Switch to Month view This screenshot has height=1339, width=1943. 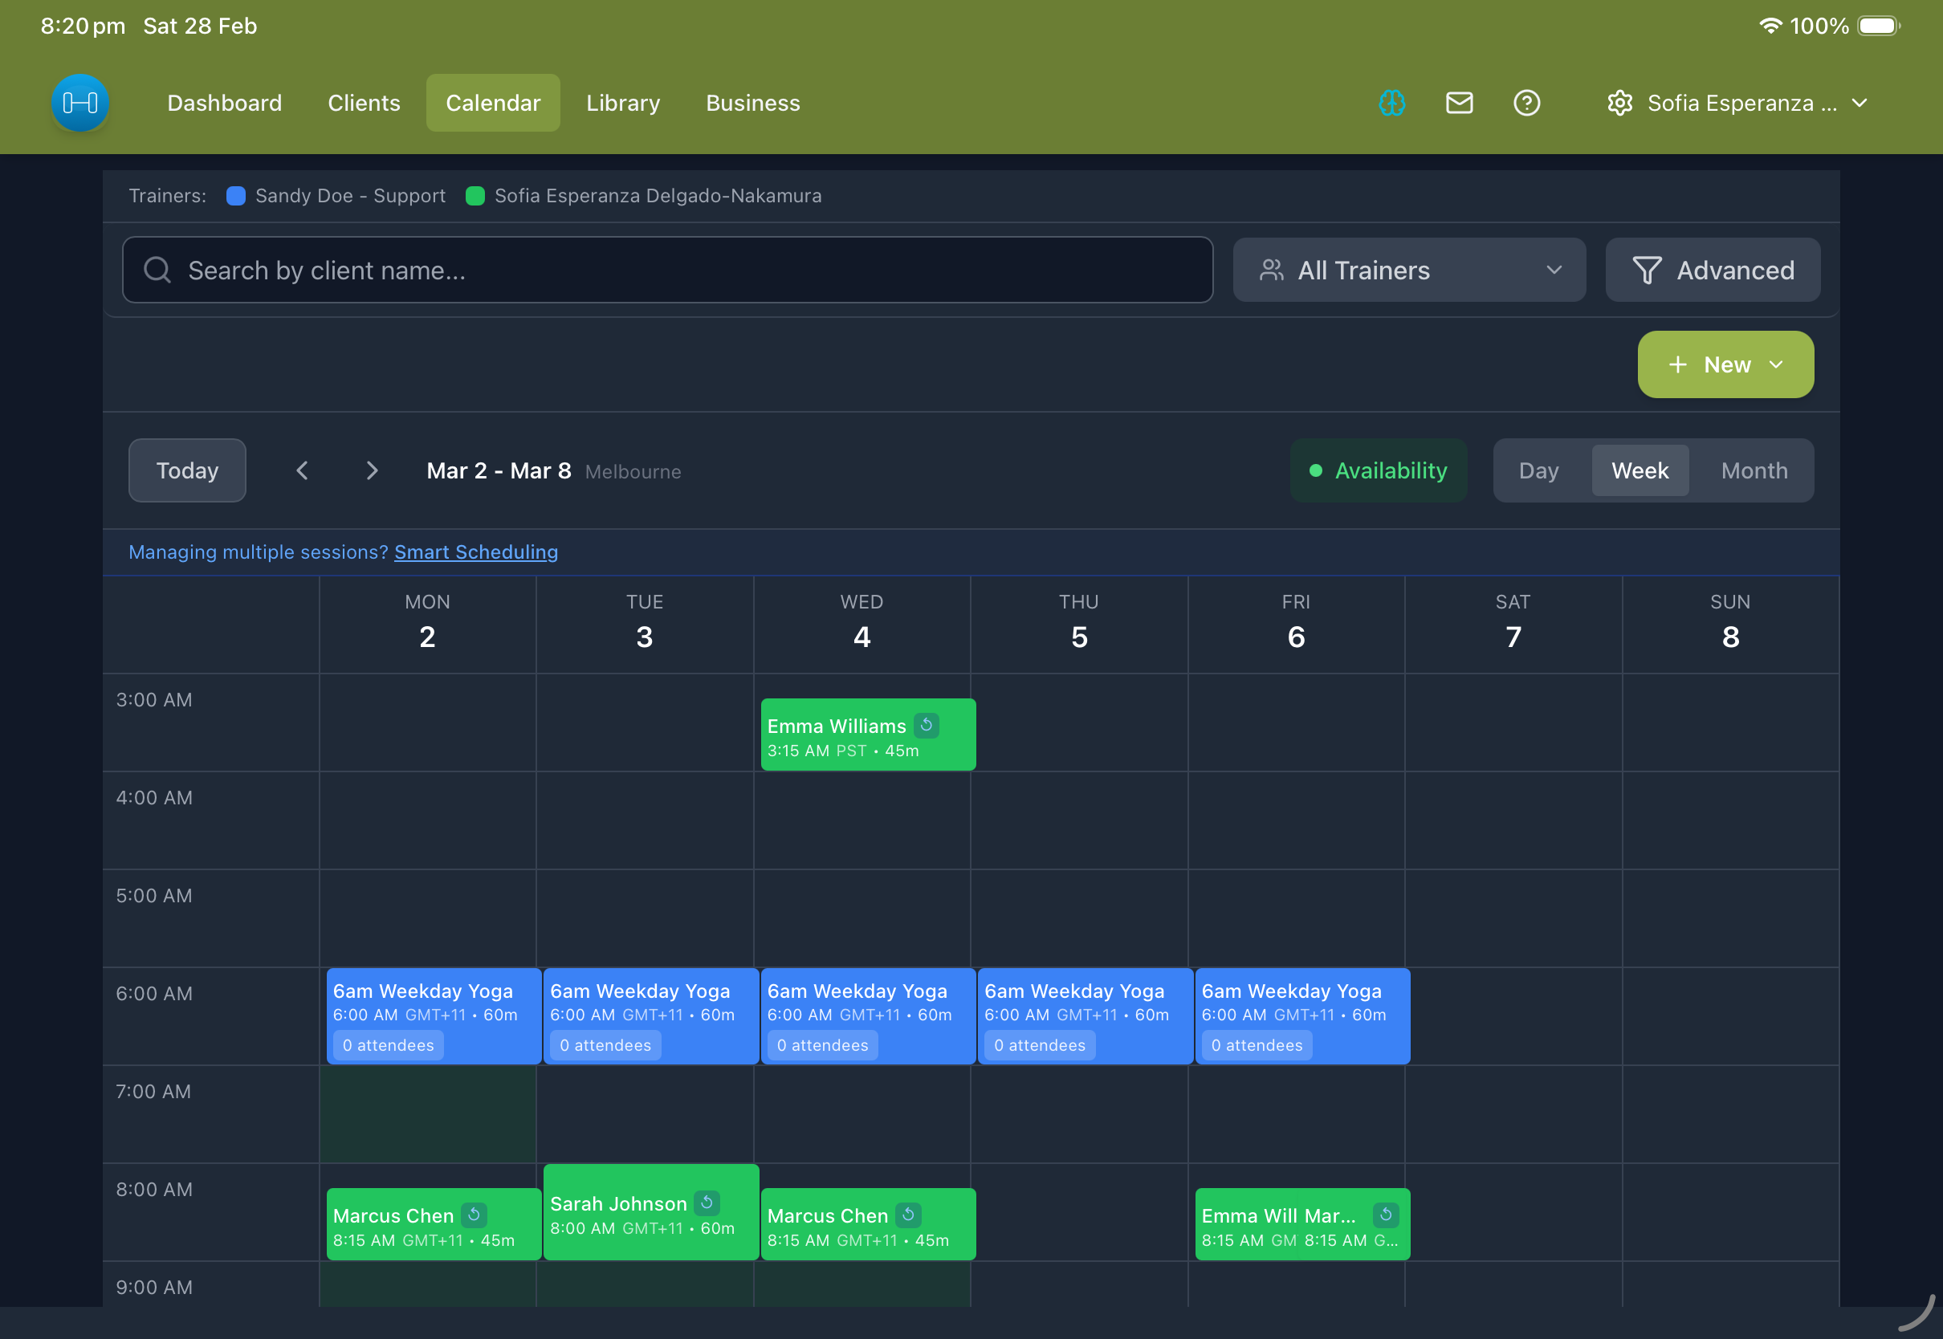(1754, 470)
